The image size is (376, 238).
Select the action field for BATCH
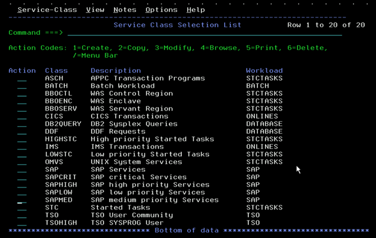[x=22, y=86]
